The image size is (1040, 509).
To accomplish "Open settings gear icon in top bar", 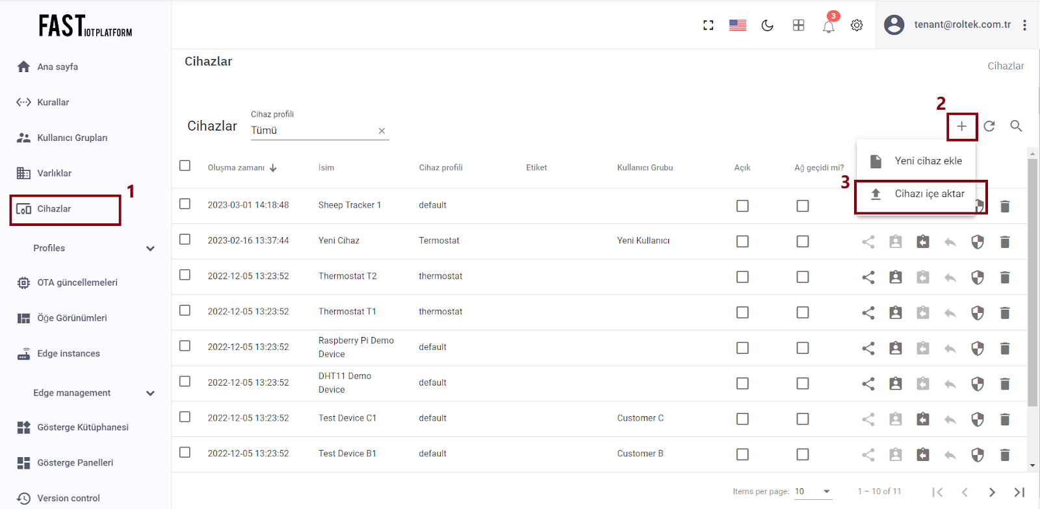I will click(x=857, y=25).
